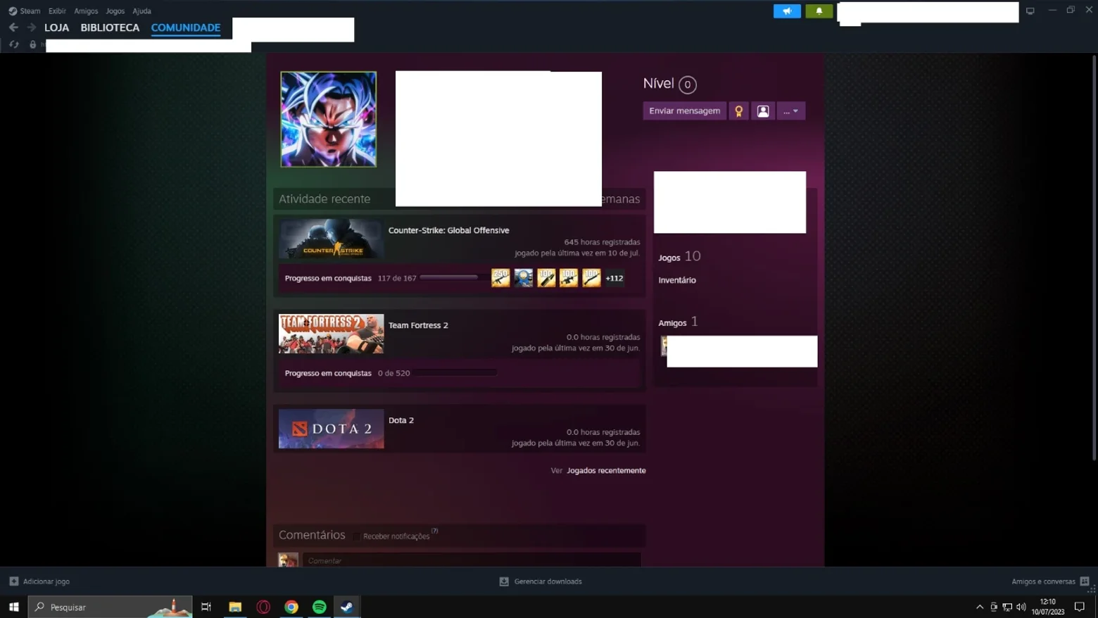
Task: Open the Exibir menu
Action: click(x=57, y=11)
